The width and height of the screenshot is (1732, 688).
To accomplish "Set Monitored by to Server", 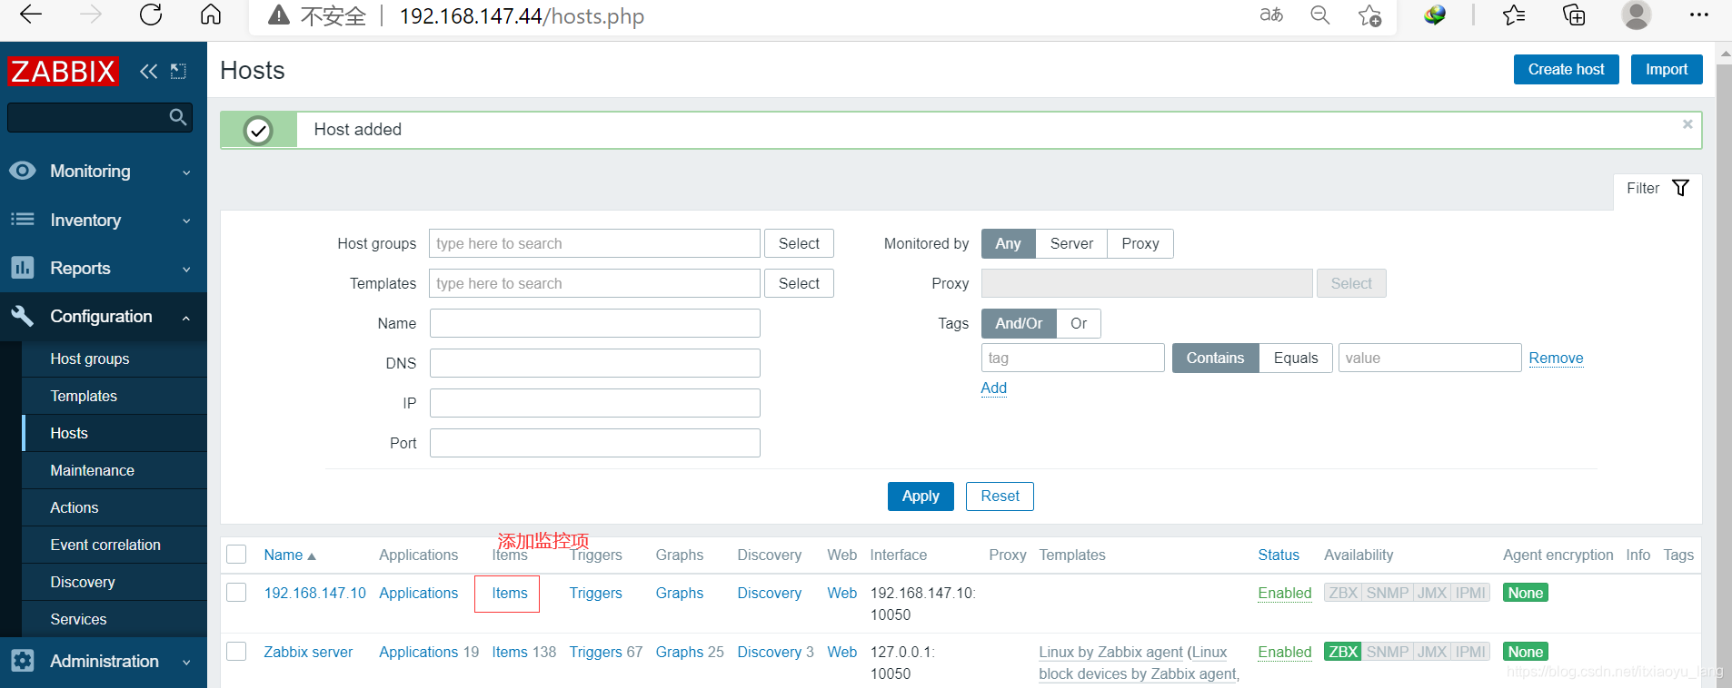I will coord(1071,243).
